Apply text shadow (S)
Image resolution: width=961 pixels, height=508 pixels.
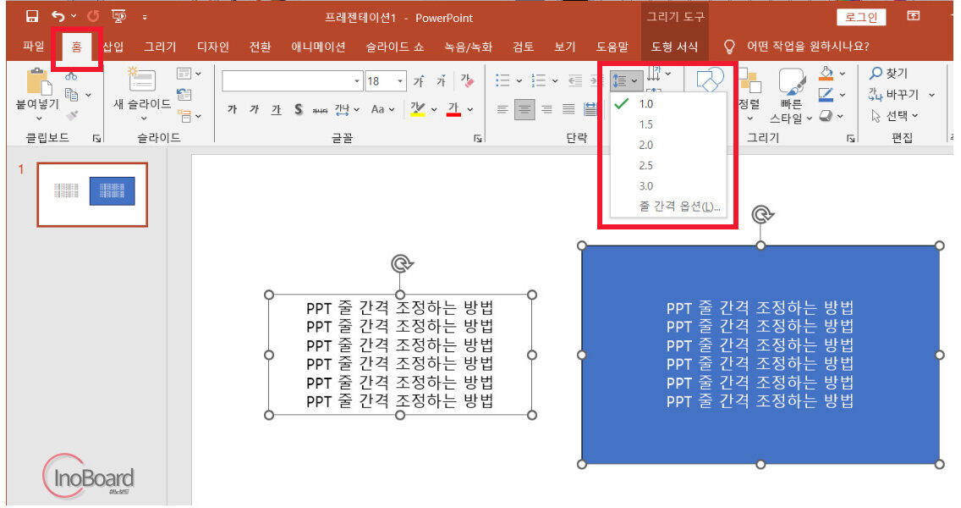(x=299, y=109)
